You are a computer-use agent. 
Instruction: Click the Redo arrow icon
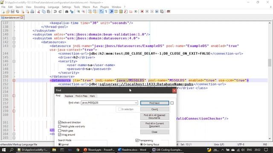pyautogui.click(x=60, y=11)
